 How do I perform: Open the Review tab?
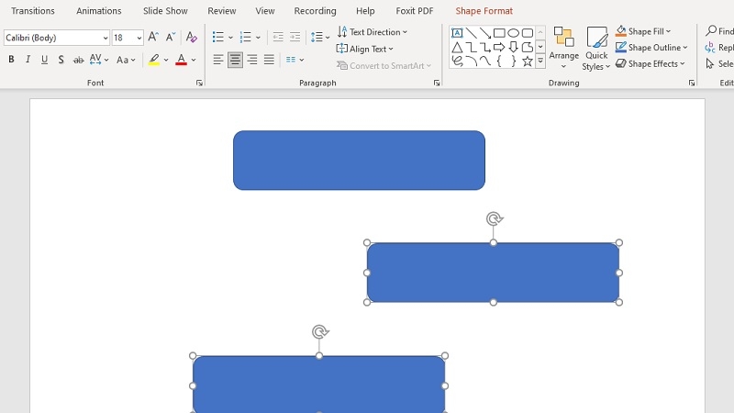click(222, 11)
